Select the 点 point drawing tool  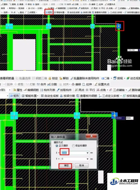point(13,12)
